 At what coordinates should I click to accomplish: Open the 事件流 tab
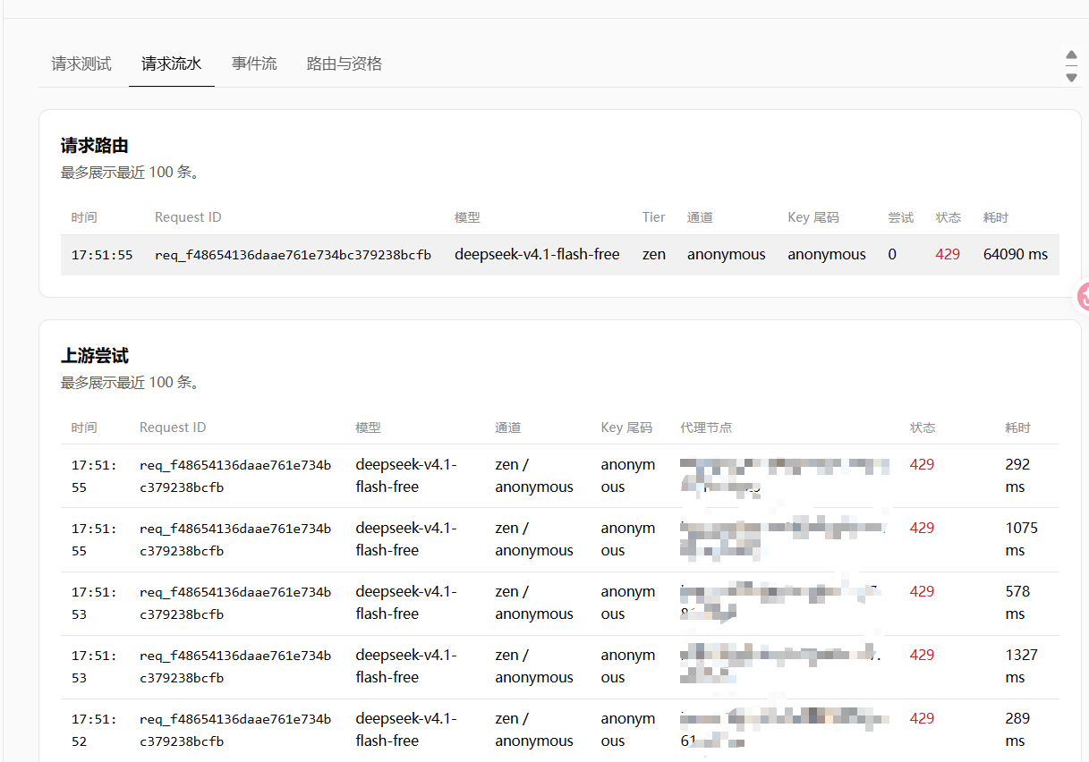point(254,63)
